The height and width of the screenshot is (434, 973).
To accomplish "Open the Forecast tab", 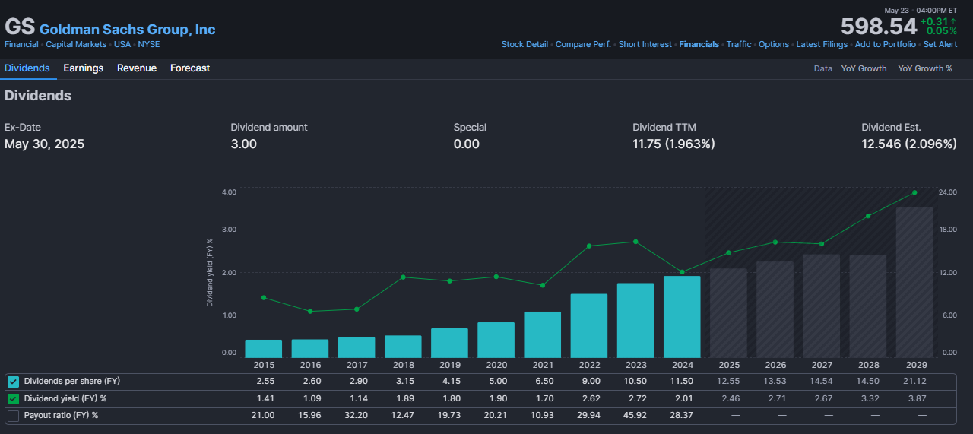I will click(x=190, y=68).
